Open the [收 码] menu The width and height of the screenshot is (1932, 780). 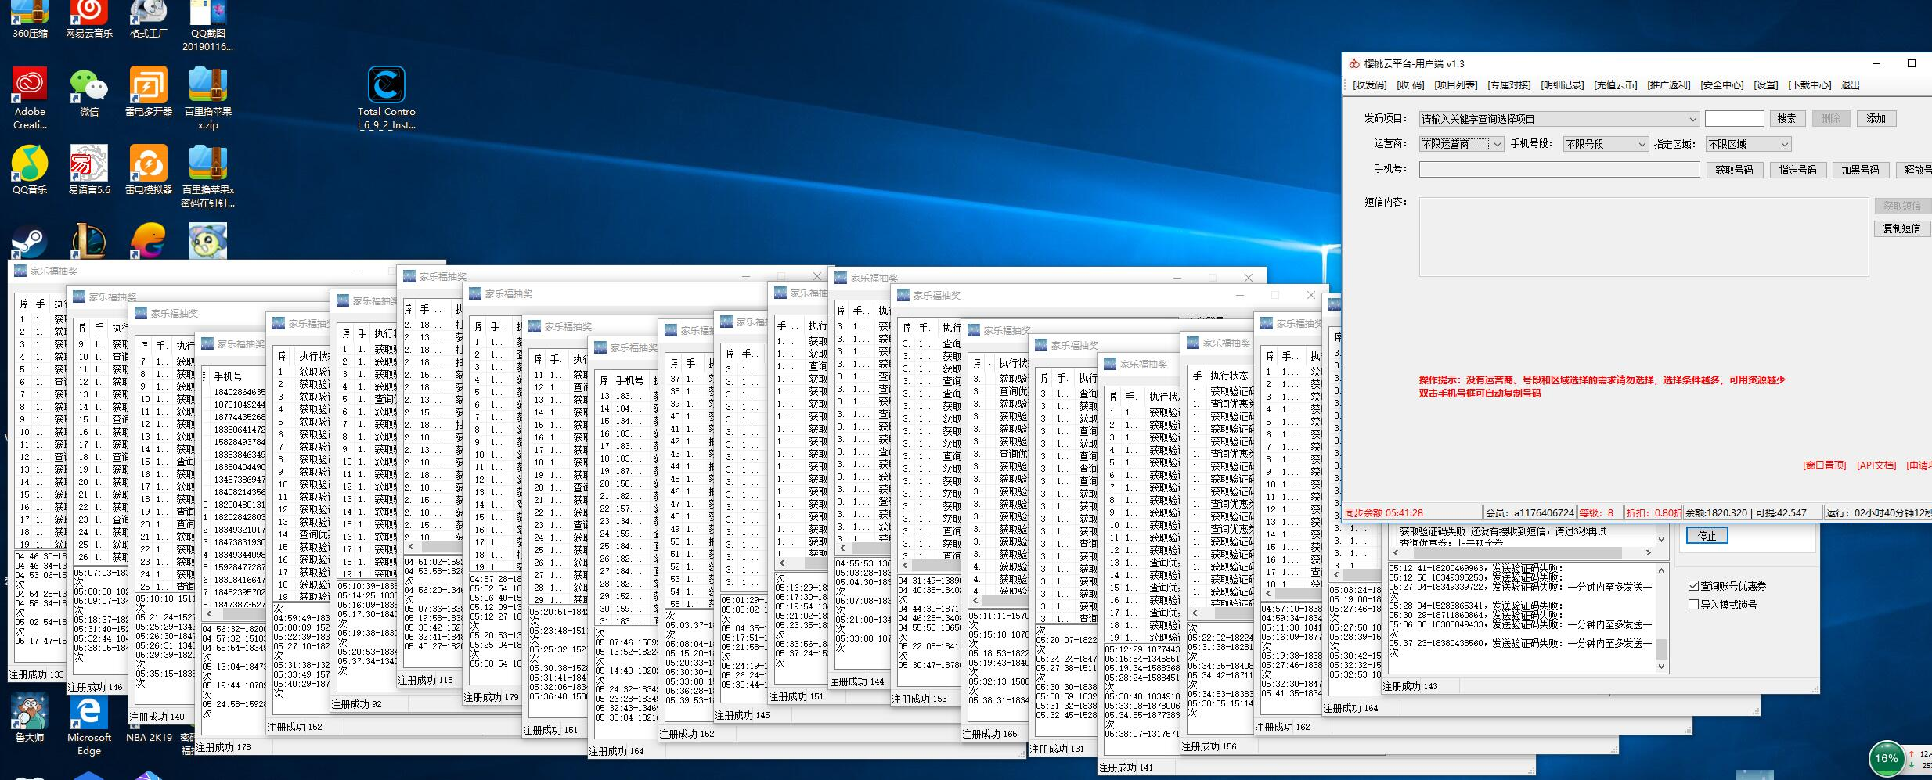[x=1411, y=85]
